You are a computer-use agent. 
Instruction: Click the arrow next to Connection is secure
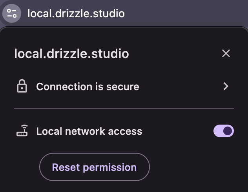(226, 86)
